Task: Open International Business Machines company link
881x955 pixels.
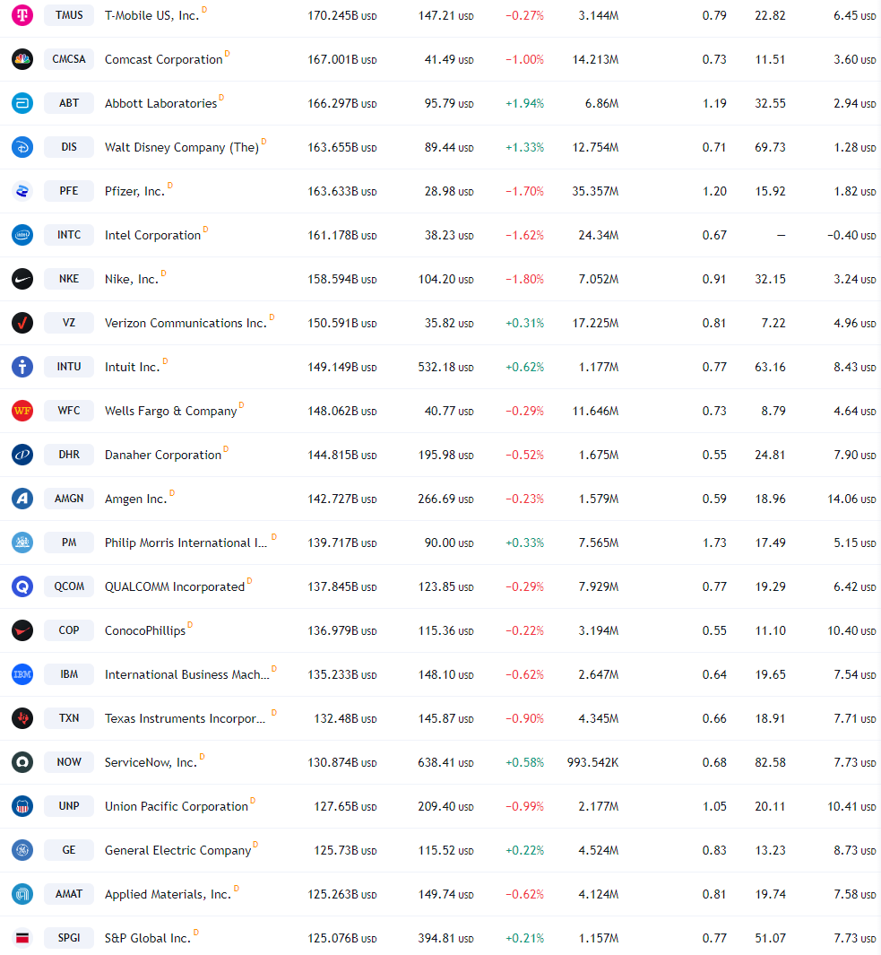Action: 187,675
